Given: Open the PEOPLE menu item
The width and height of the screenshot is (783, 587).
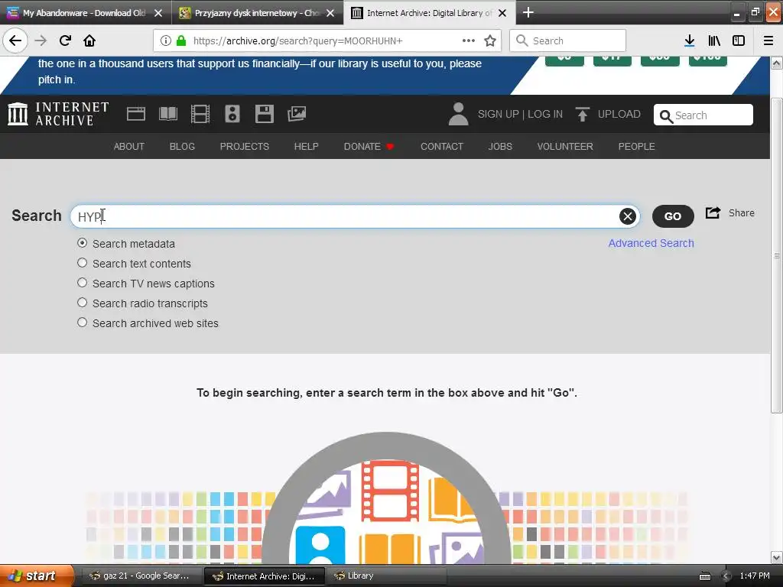Looking at the screenshot, I should pos(637,146).
